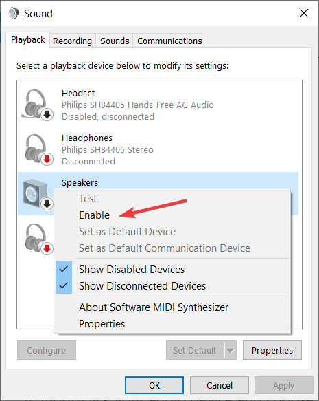319x401 pixels.
Task: Select the Headphones device icon
Action: tap(38, 150)
